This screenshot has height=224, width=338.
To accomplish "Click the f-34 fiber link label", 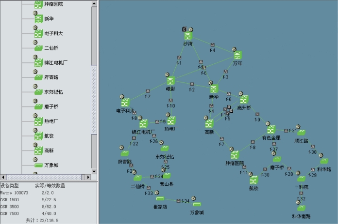I will point(186,201).
